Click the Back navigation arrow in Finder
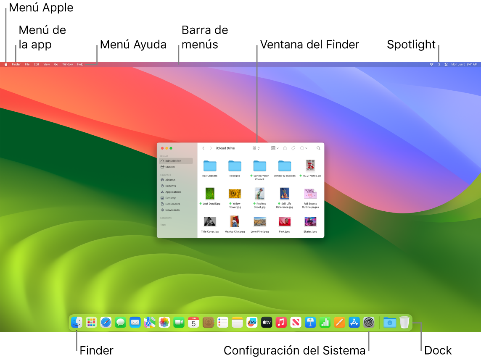The image size is (481, 360). (x=203, y=148)
